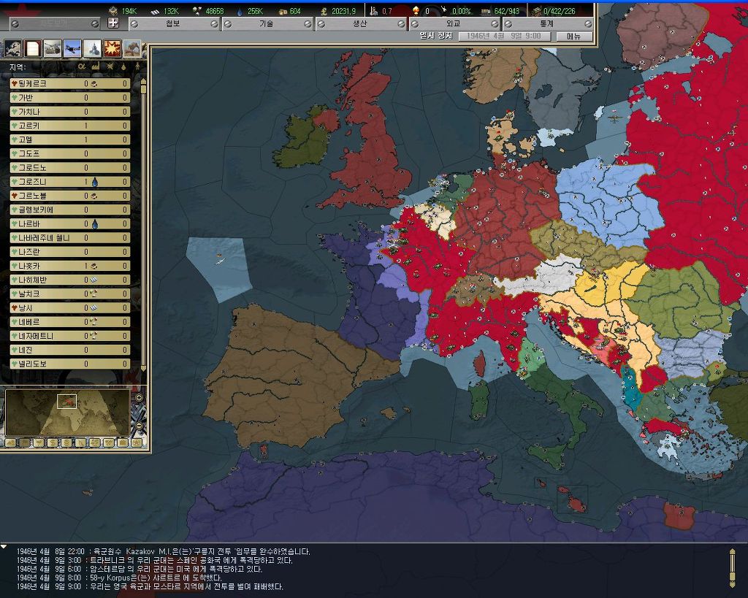
Task: Select province row 고르키
Action: [70, 126]
